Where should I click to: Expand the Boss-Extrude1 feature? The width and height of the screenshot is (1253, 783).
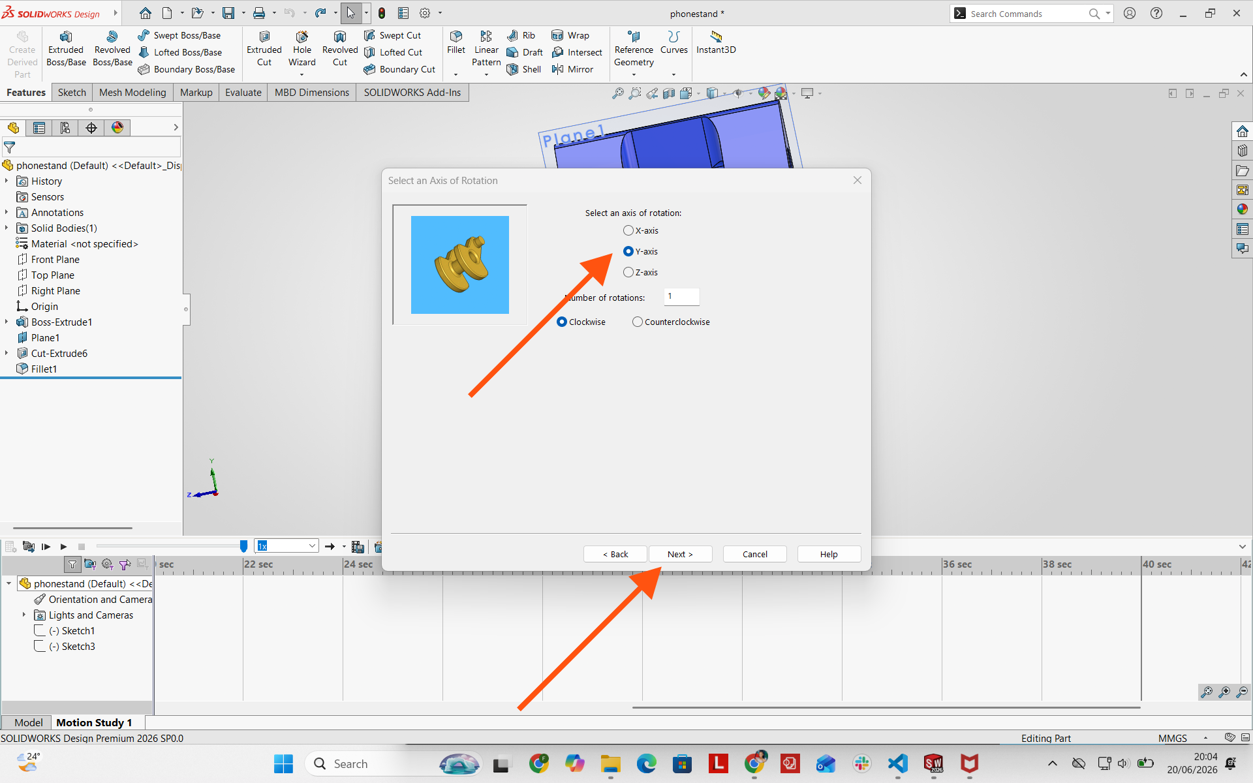tap(7, 322)
